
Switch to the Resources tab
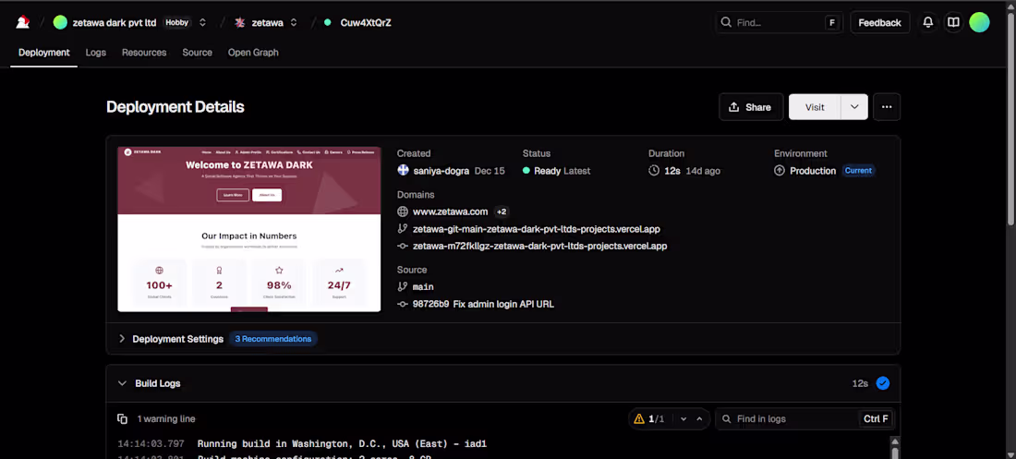144,53
